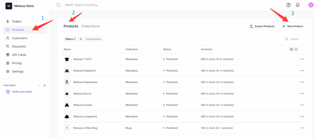The height and width of the screenshot is (139, 314).
Task: Click the Medusa Sweatpants name
Action: 85,82
